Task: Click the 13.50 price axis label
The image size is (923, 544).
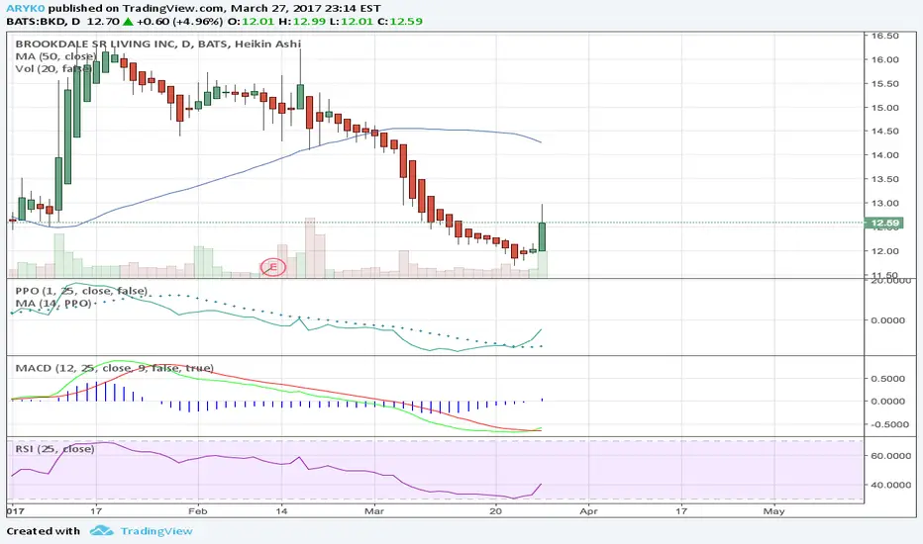Action: [x=884, y=179]
